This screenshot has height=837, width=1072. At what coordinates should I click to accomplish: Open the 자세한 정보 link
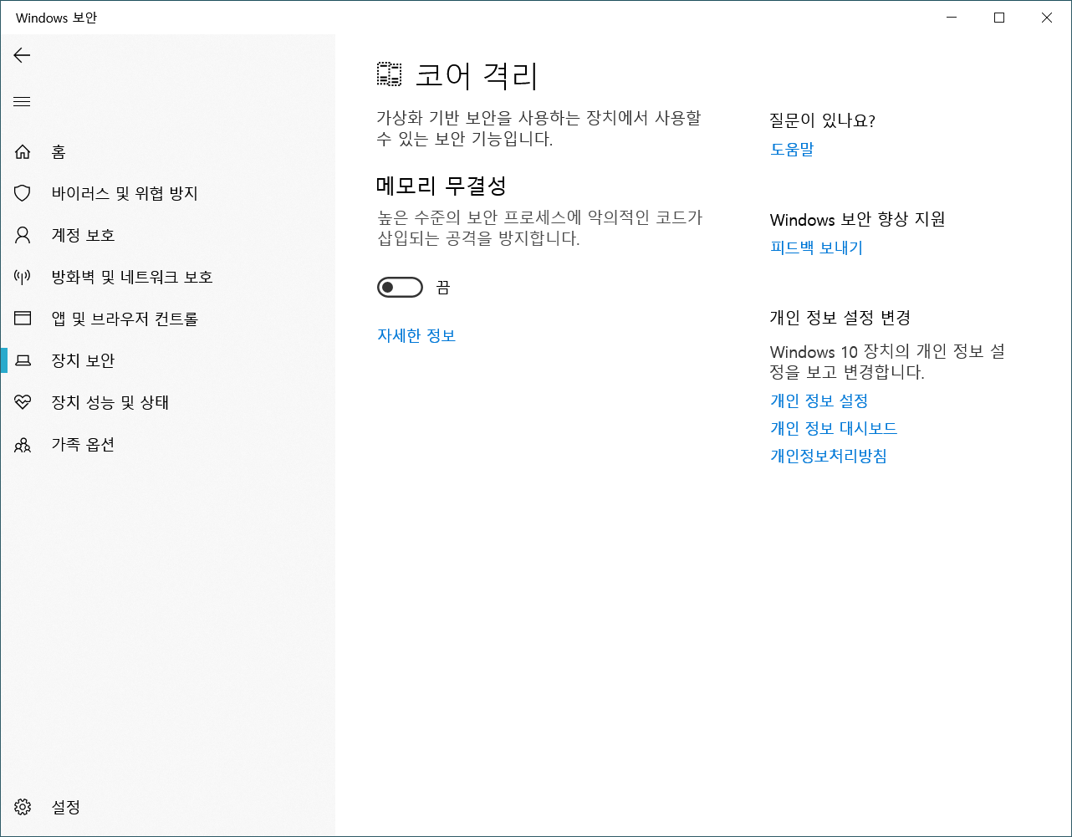point(416,335)
